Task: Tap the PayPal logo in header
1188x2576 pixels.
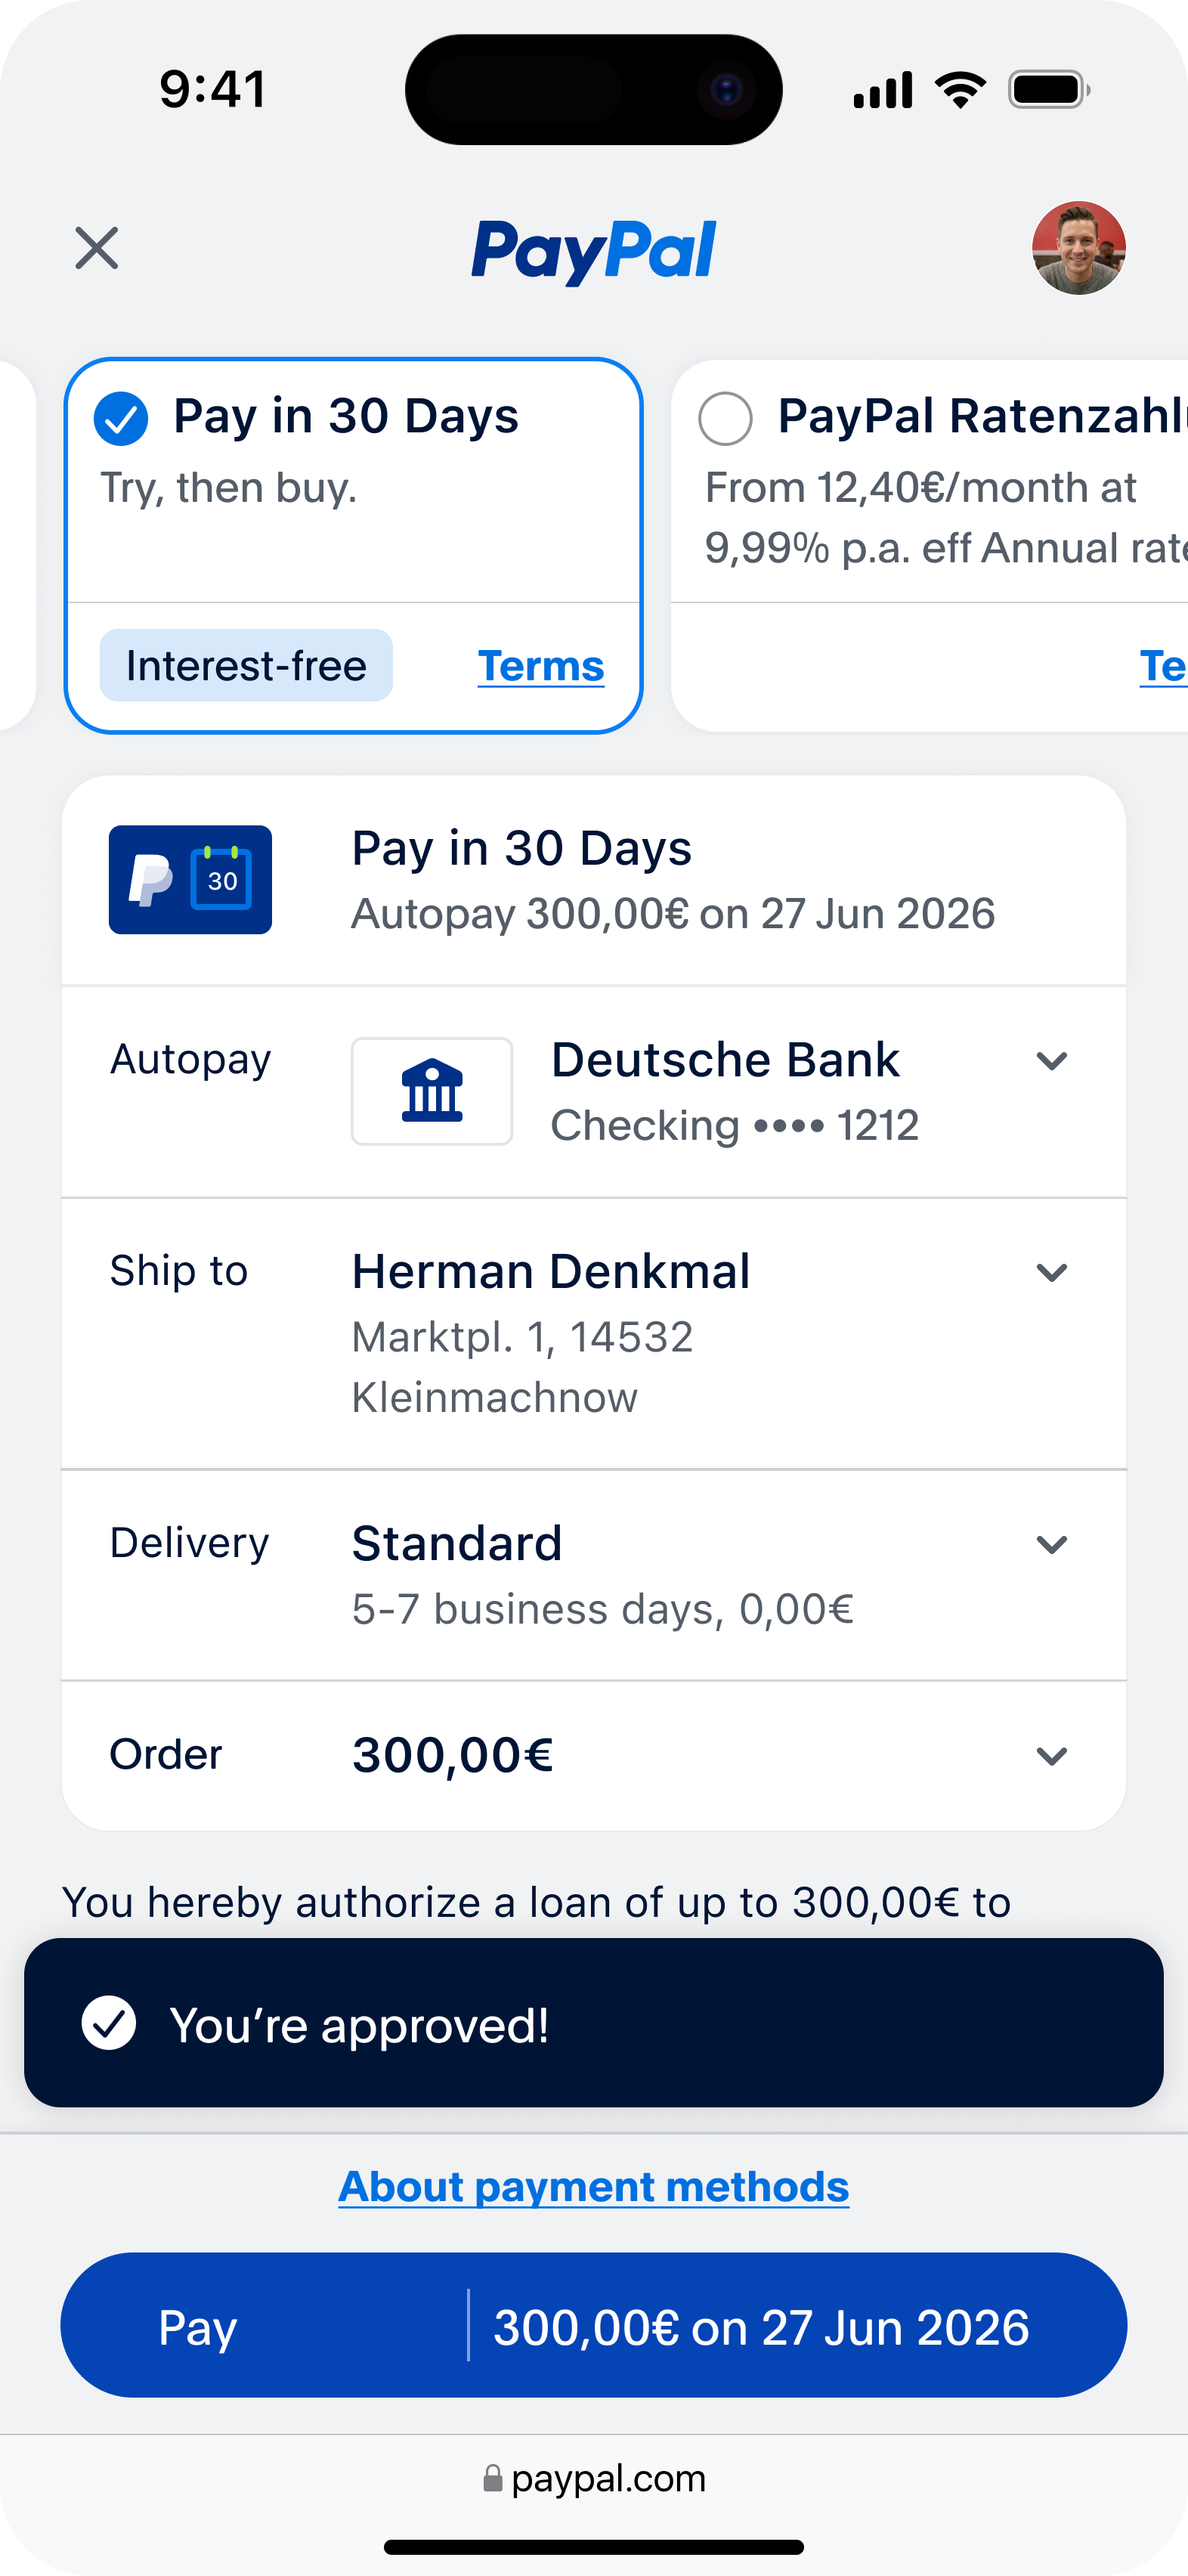Action: tap(594, 251)
